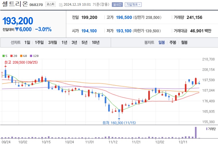The image size is (218, 146).
Task: Click the 197,599 price axis label
Action: pyautogui.click(x=209, y=80)
